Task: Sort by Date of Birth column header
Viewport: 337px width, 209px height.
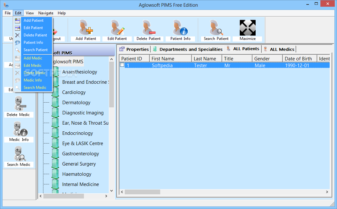Action: click(300, 58)
